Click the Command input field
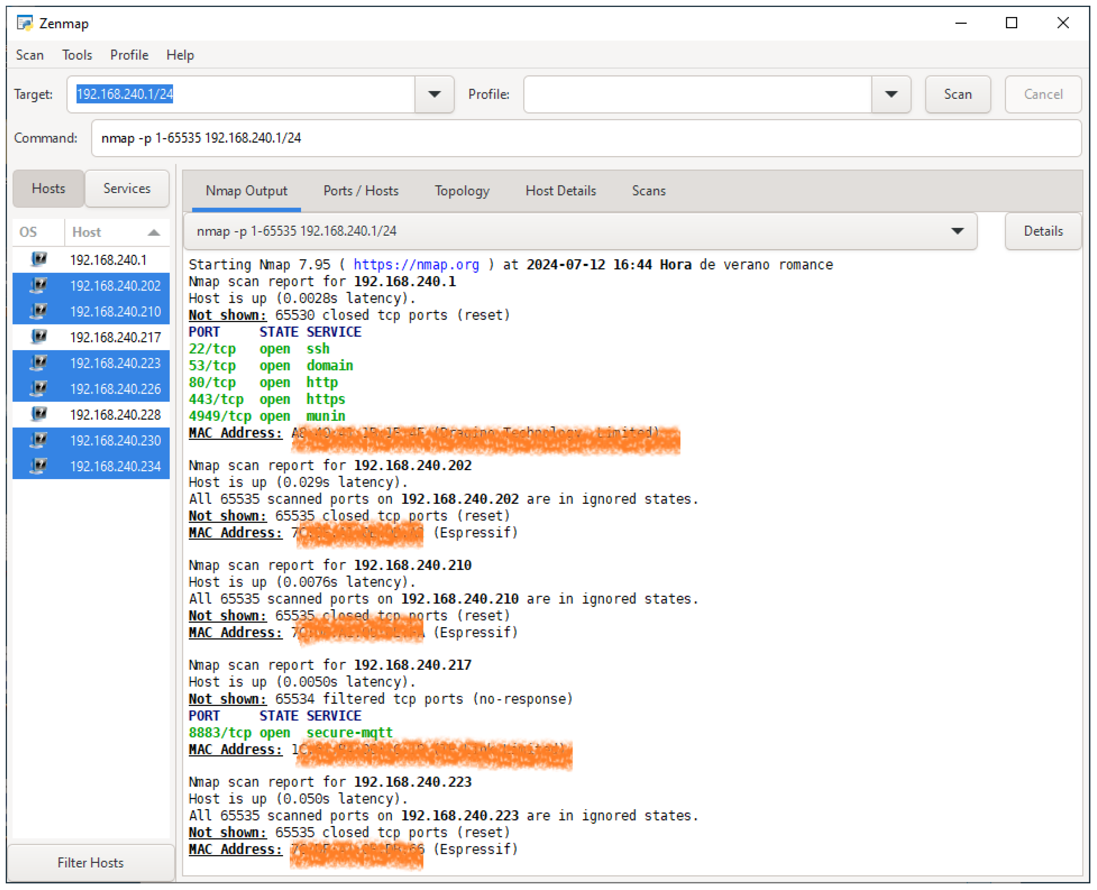This screenshot has height=890, width=1097. pyautogui.click(x=586, y=138)
